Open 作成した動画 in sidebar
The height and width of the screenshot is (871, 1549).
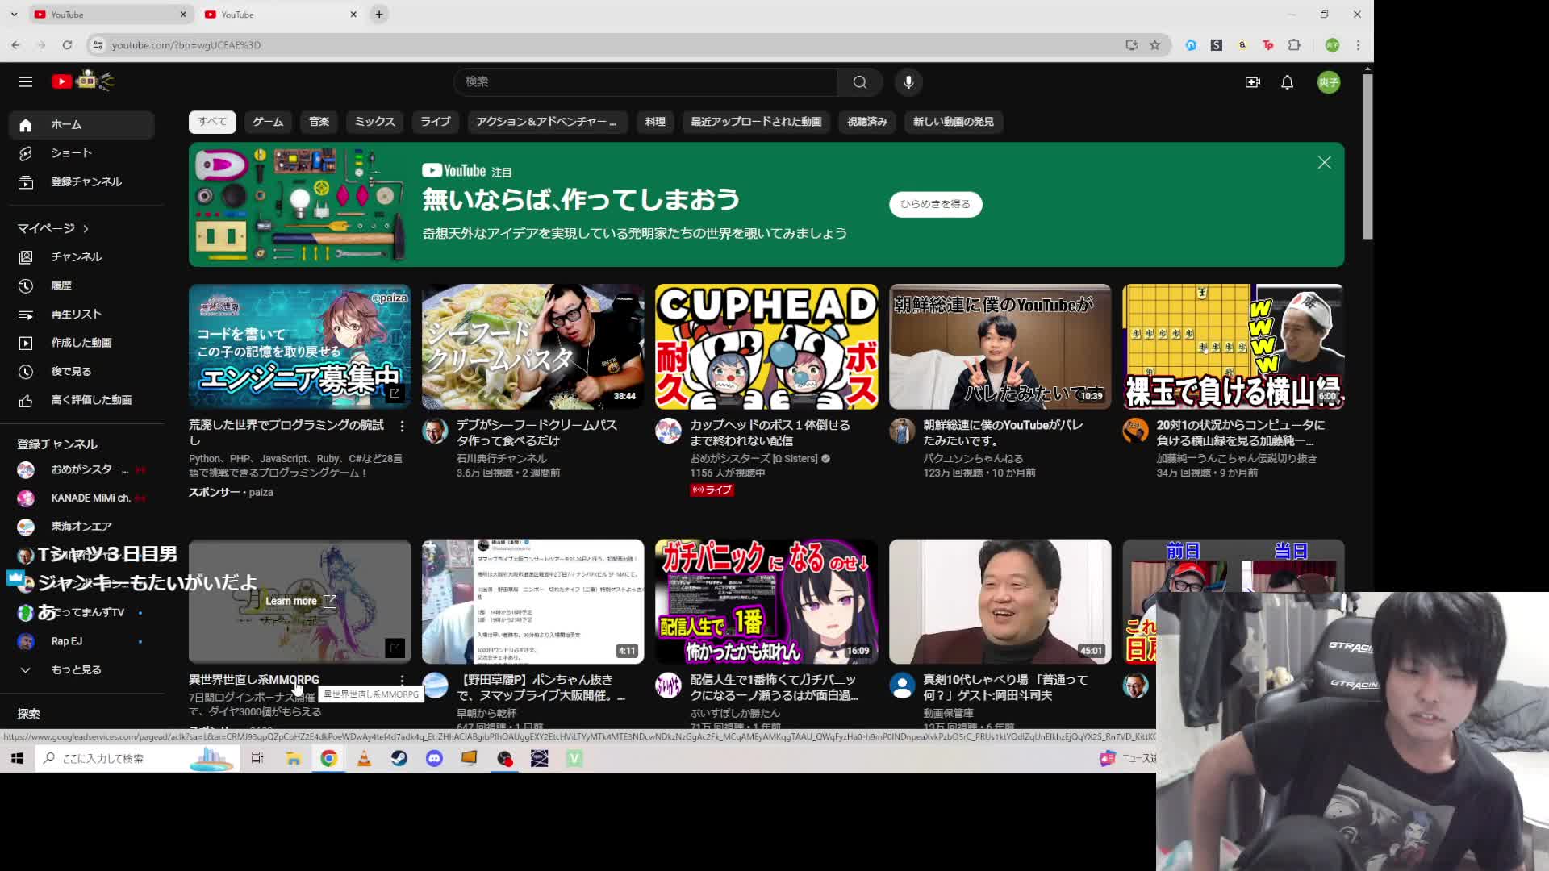click(81, 343)
